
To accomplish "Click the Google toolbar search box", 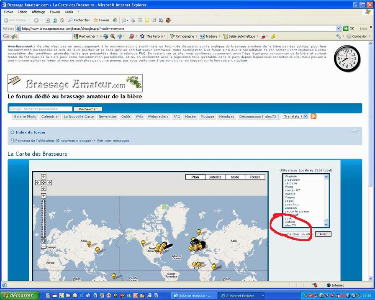I will (46, 36).
